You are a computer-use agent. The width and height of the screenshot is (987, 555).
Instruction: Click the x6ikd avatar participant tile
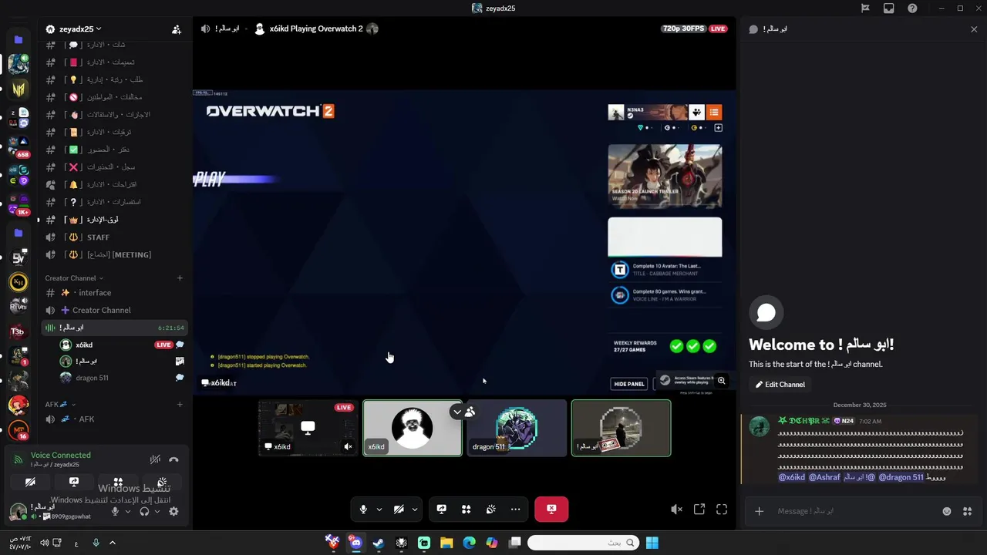[413, 428]
